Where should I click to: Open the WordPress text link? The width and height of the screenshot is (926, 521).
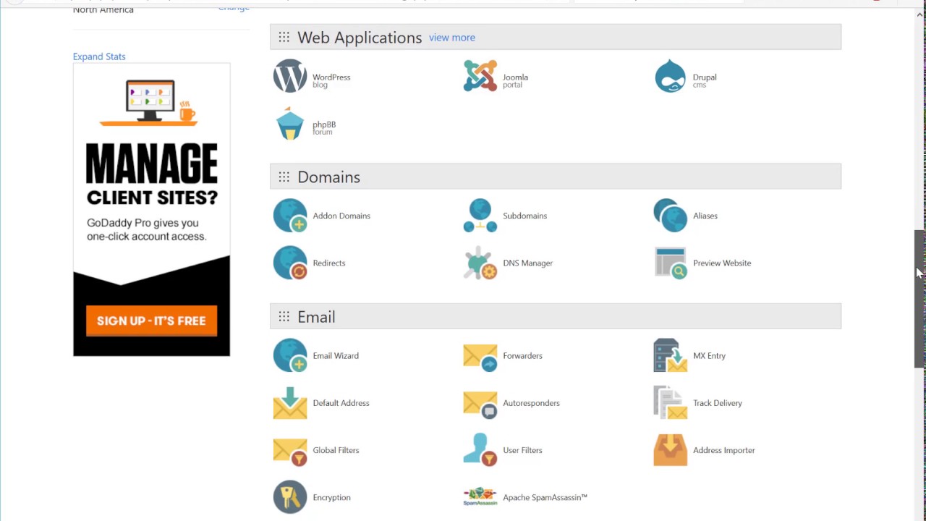click(x=331, y=77)
